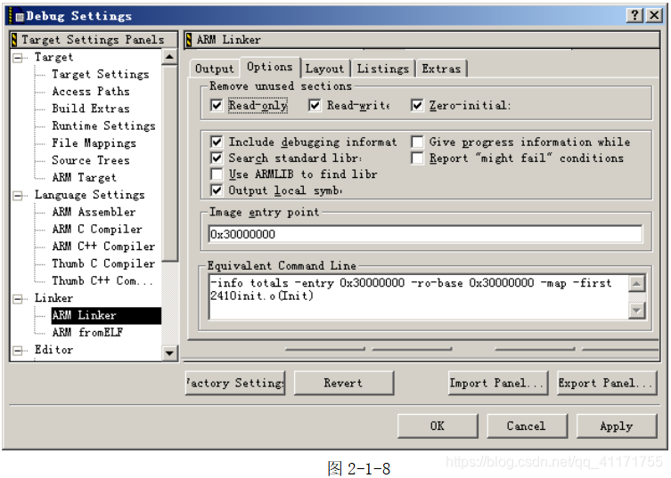Uncheck Search standard libraries
671x478 pixels.
coord(217,158)
